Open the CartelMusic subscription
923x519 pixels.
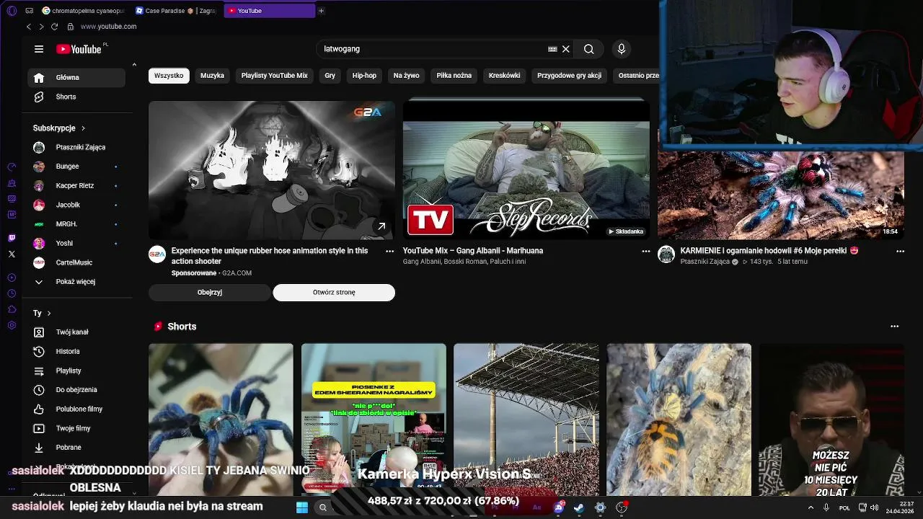(x=76, y=262)
